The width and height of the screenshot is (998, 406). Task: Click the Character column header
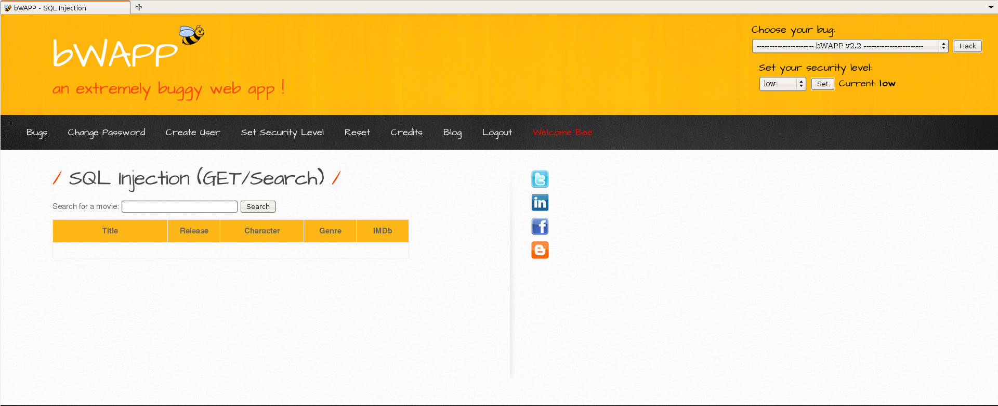[x=262, y=231]
